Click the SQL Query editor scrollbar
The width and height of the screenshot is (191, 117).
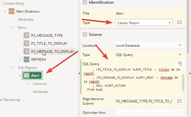coord(183,83)
